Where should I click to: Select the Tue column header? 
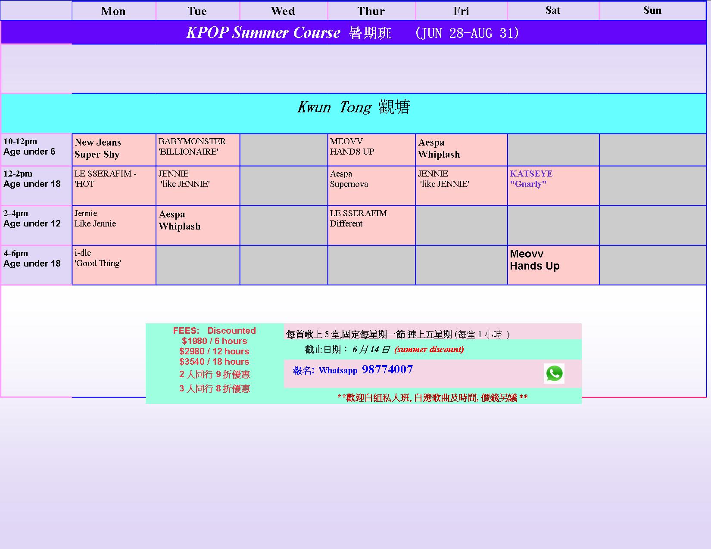(197, 11)
